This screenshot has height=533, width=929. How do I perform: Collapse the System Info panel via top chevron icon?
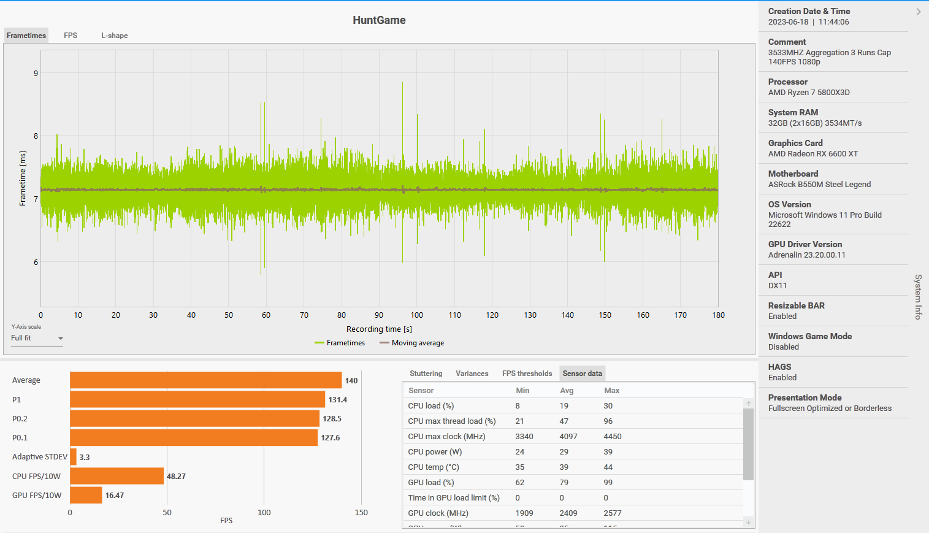pyautogui.click(x=919, y=11)
